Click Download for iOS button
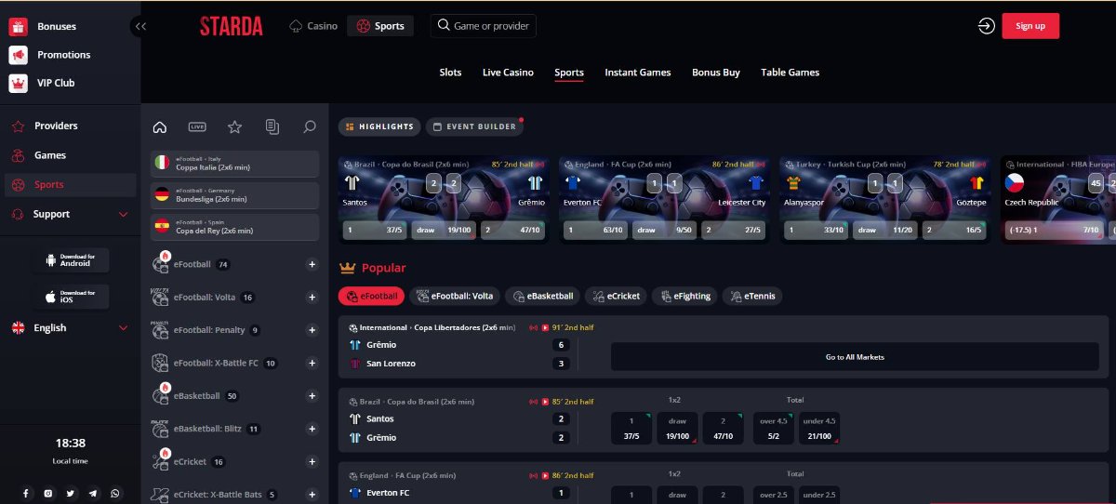The width and height of the screenshot is (1116, 504). 70,297
